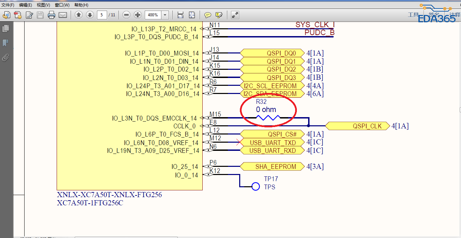Zoom in using the plus button
This screenshot has width=461, height=238.
coord(138,15)
